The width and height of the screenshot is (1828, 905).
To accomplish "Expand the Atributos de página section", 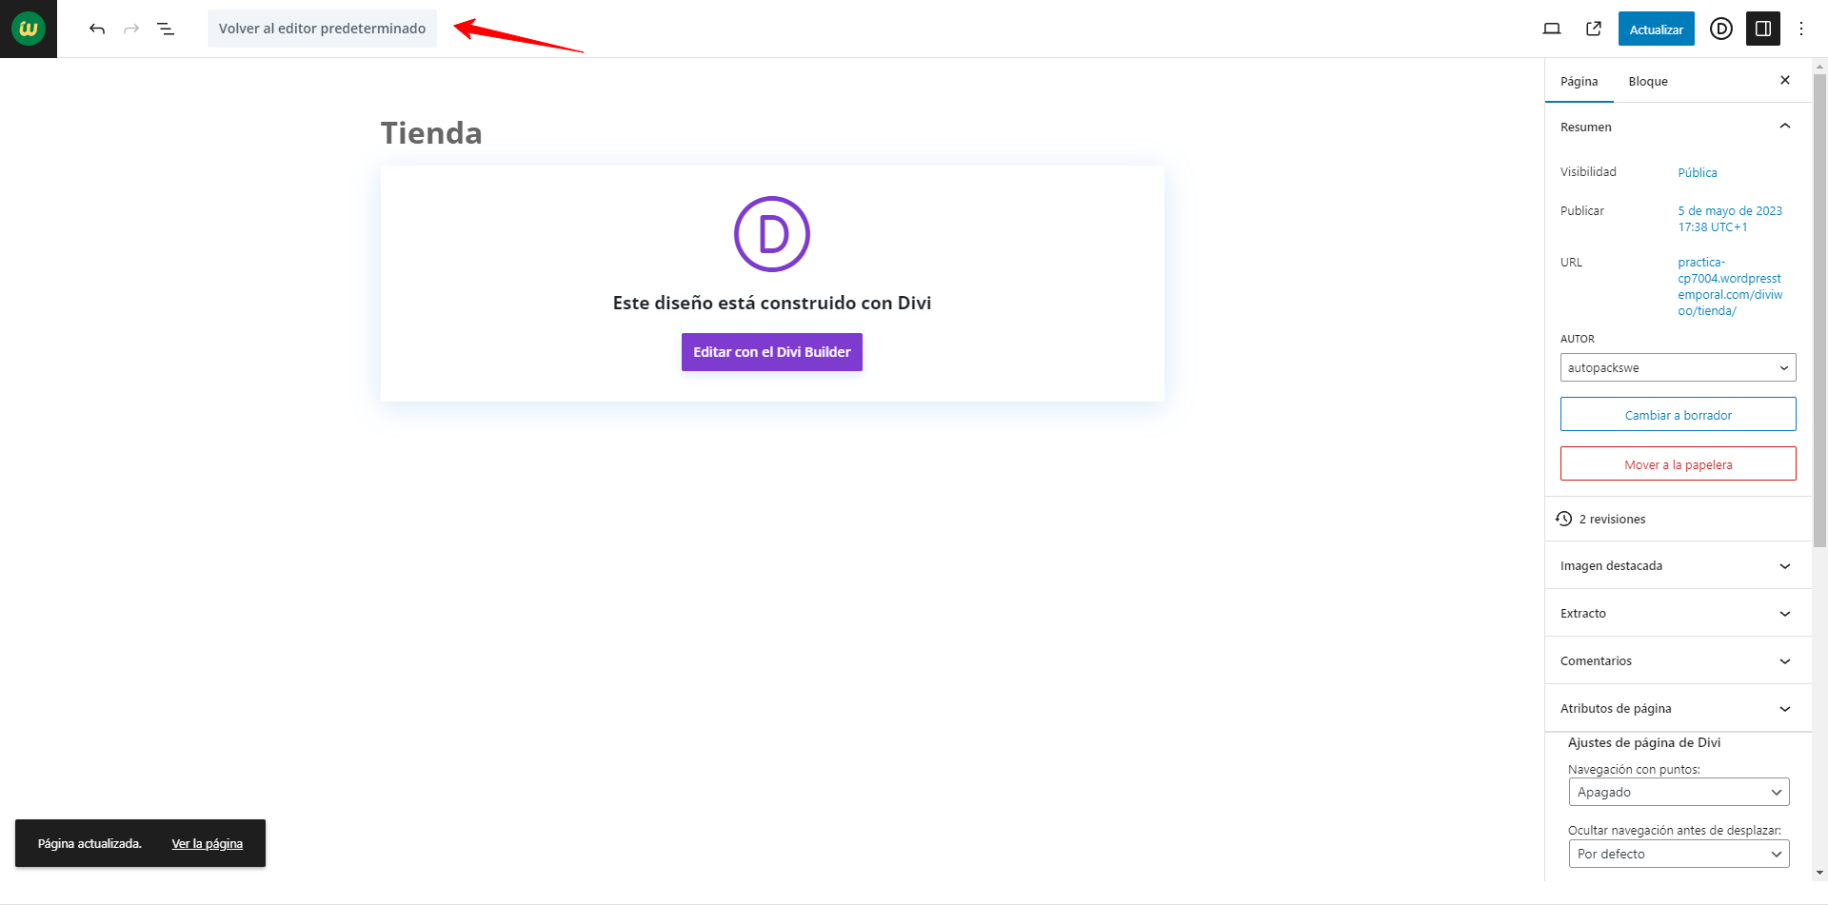I will tap(1679, 708).
